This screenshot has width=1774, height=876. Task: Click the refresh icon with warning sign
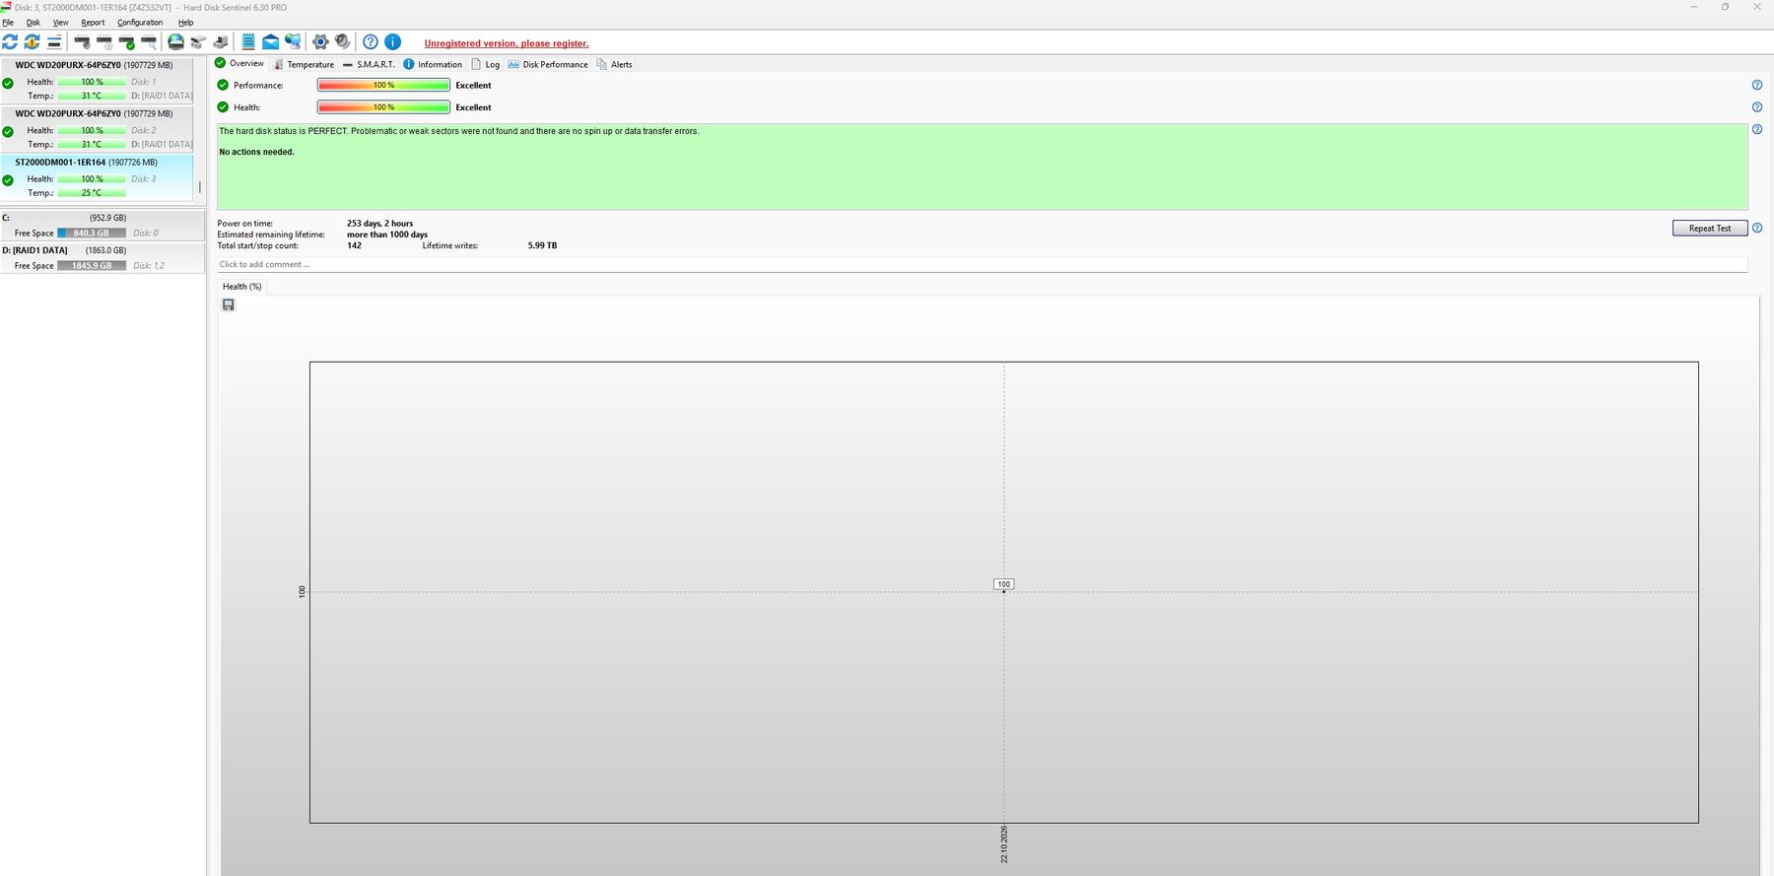tap(32, 42)
